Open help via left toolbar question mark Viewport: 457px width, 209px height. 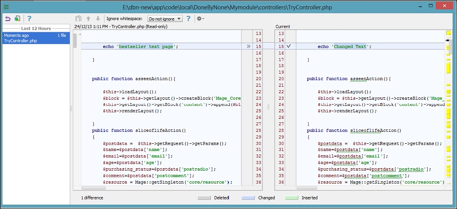[x=29, y=19]
